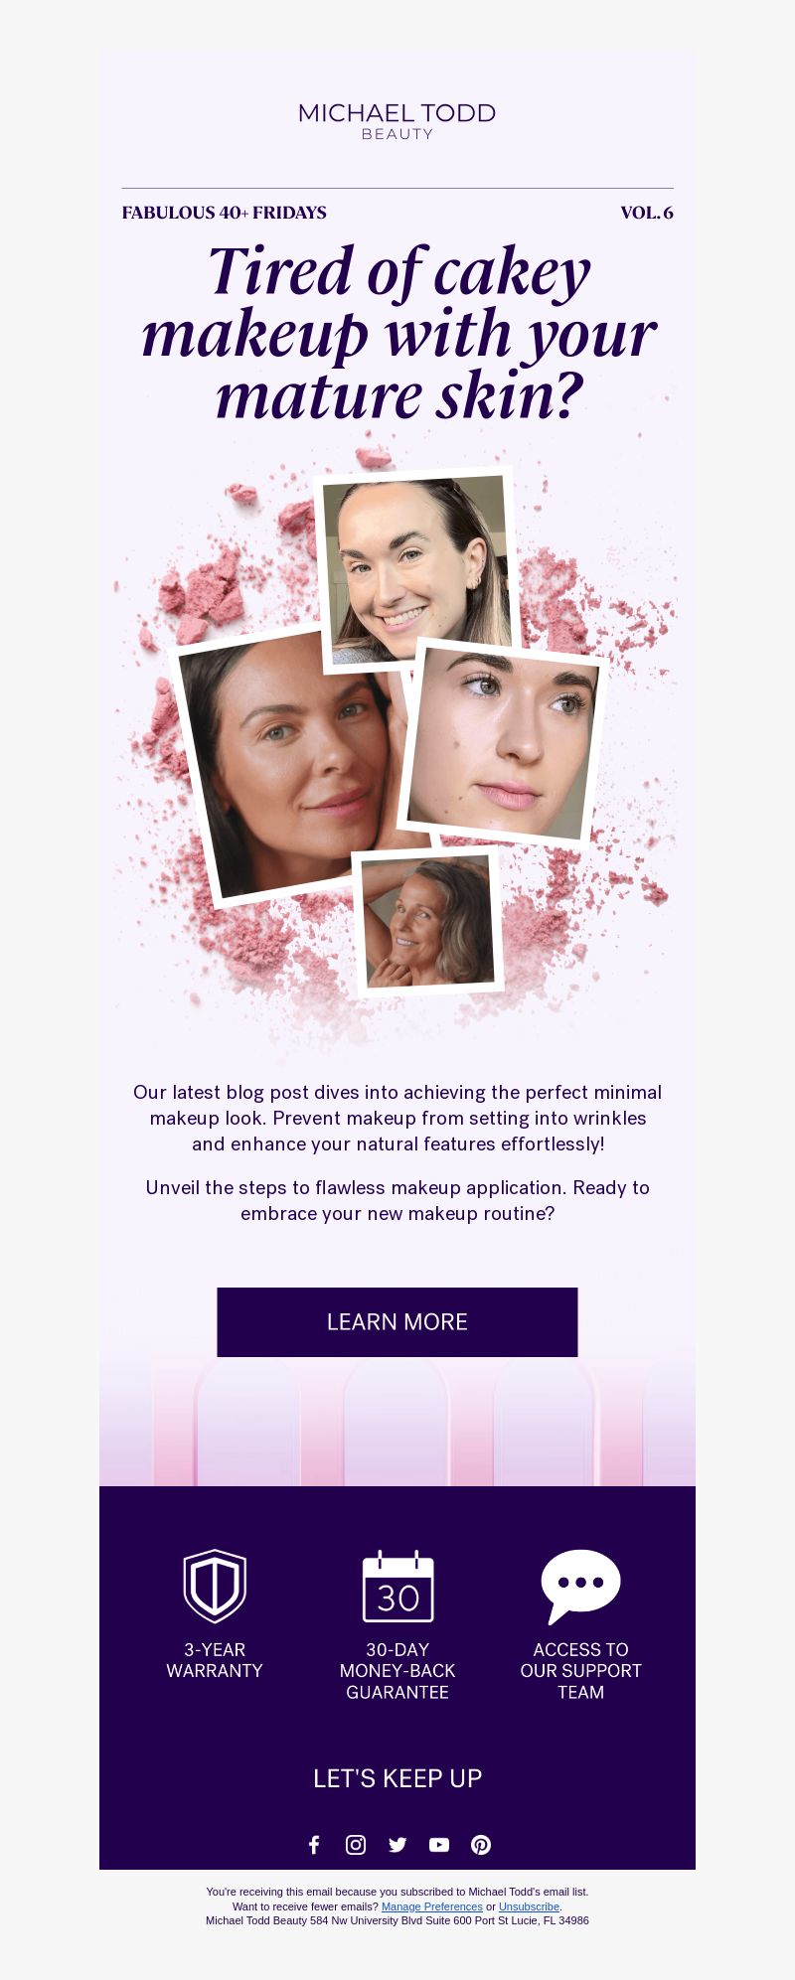
Task: Click the Tired of cakey makeup headline
Action: click(397, 334)
